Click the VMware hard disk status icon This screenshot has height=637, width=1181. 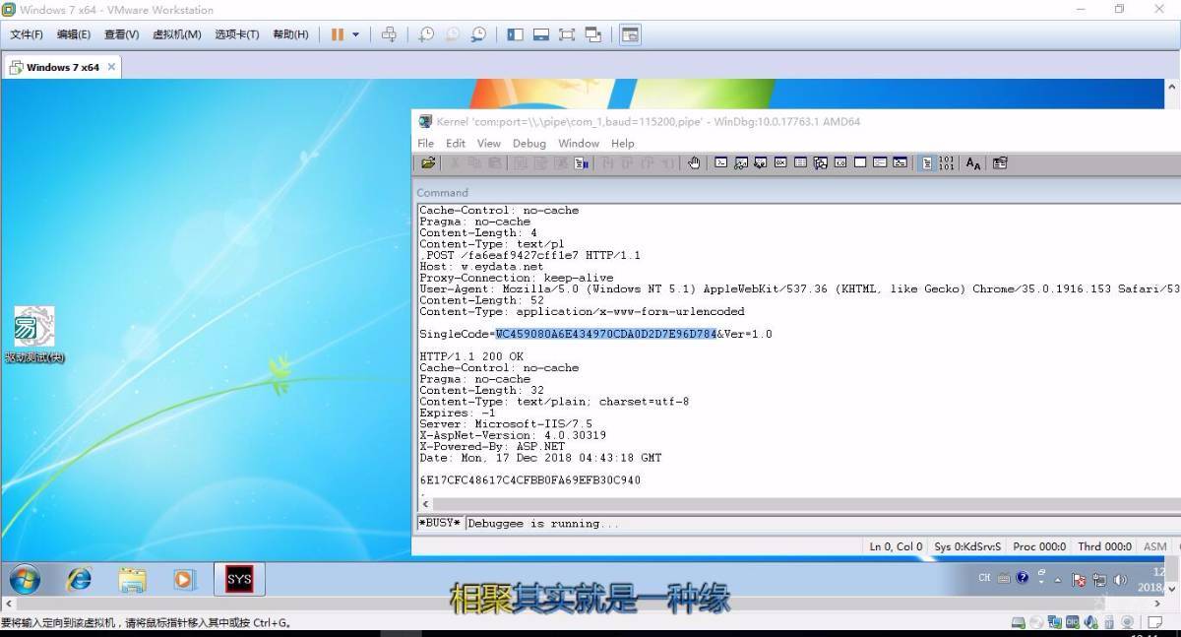(1021, 622)
